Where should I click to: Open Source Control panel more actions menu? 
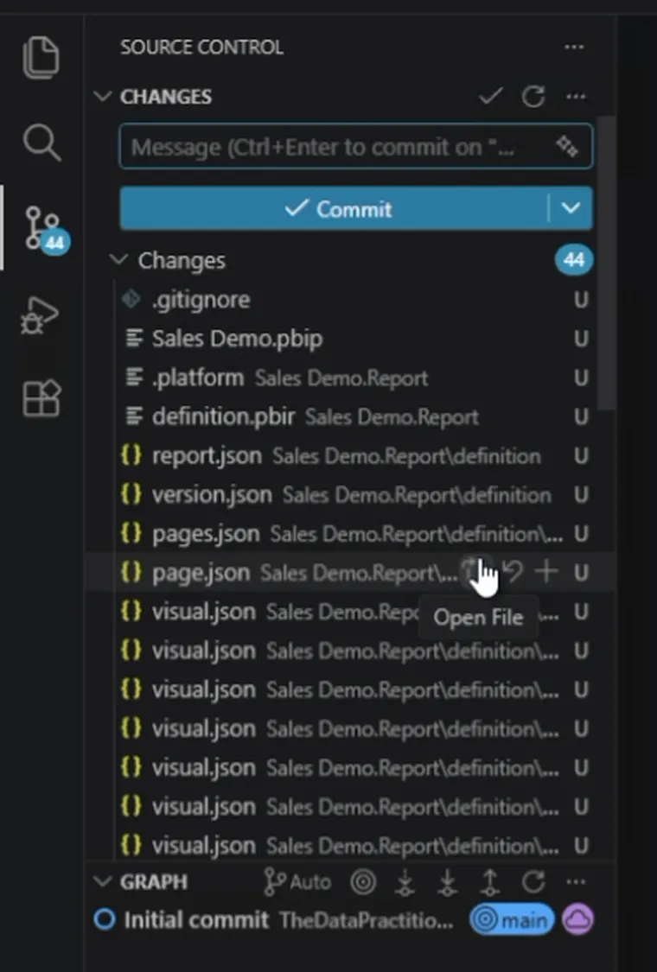pos(574,48)
